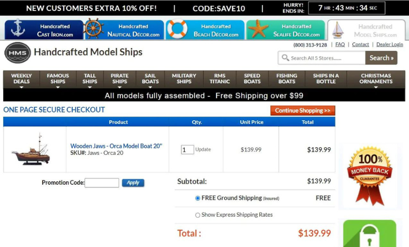This screenshot has height=247, width=409.
Task: Click the starfish Sealife Decor icon
Action: [x=258, y=29]
